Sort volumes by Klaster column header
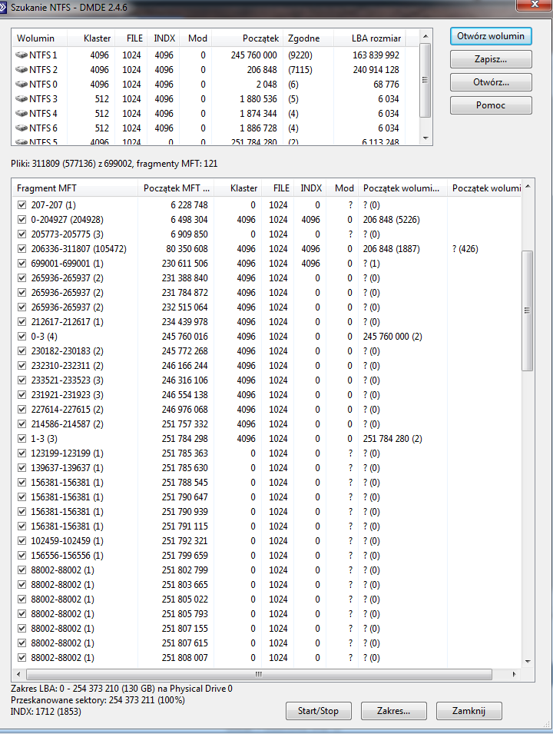This screenshot has width=553, height=734. (x=91, y=38)
